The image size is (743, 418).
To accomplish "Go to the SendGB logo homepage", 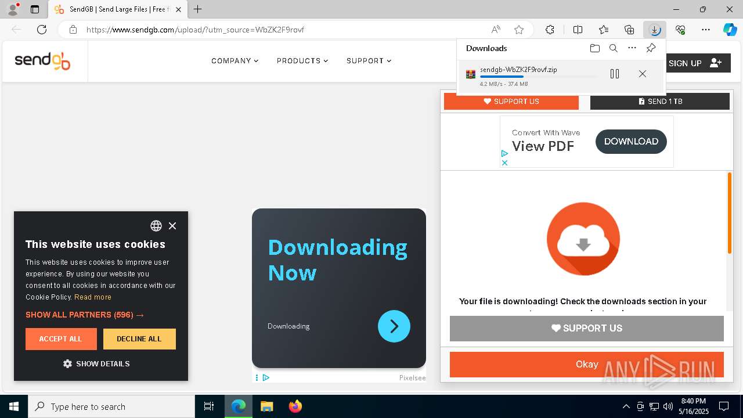I will 42,60.
